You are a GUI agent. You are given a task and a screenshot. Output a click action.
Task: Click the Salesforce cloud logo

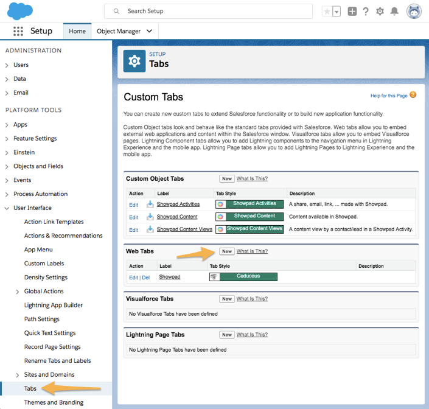tap(20, 11)
